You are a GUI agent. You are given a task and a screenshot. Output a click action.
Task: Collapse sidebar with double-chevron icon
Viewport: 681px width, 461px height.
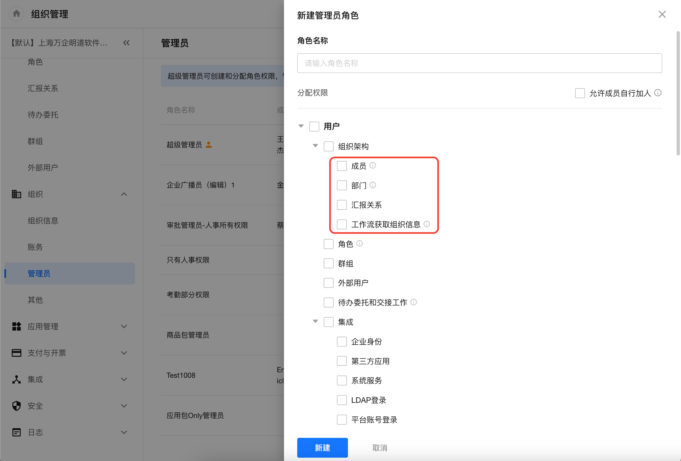click(x=126, y=43)
